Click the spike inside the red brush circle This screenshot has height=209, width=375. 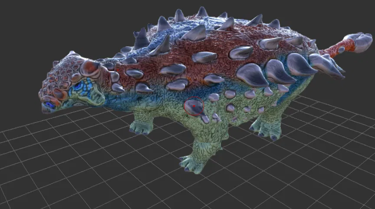(x=194, y=107)
